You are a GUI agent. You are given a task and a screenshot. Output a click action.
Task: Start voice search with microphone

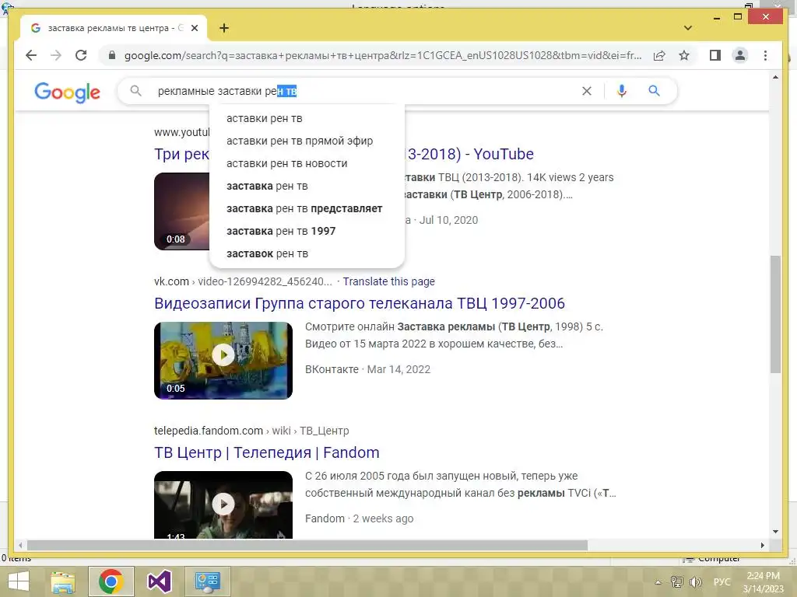(x=621, y=91)
